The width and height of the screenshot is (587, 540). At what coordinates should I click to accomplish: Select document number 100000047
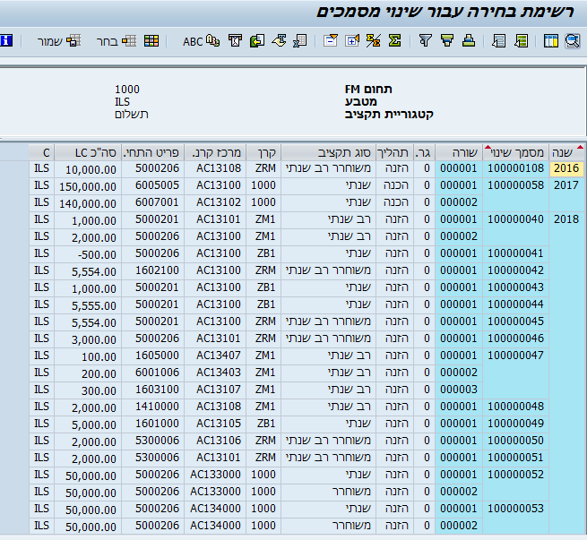[x=516, y=356]
